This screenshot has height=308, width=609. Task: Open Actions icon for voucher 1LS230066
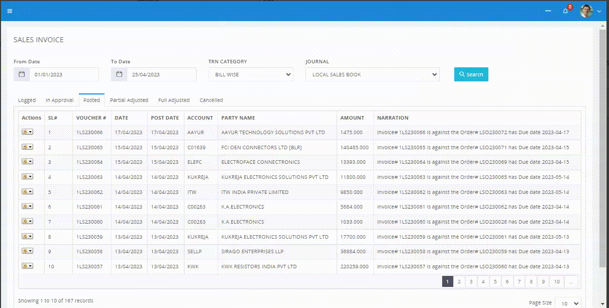27,133
